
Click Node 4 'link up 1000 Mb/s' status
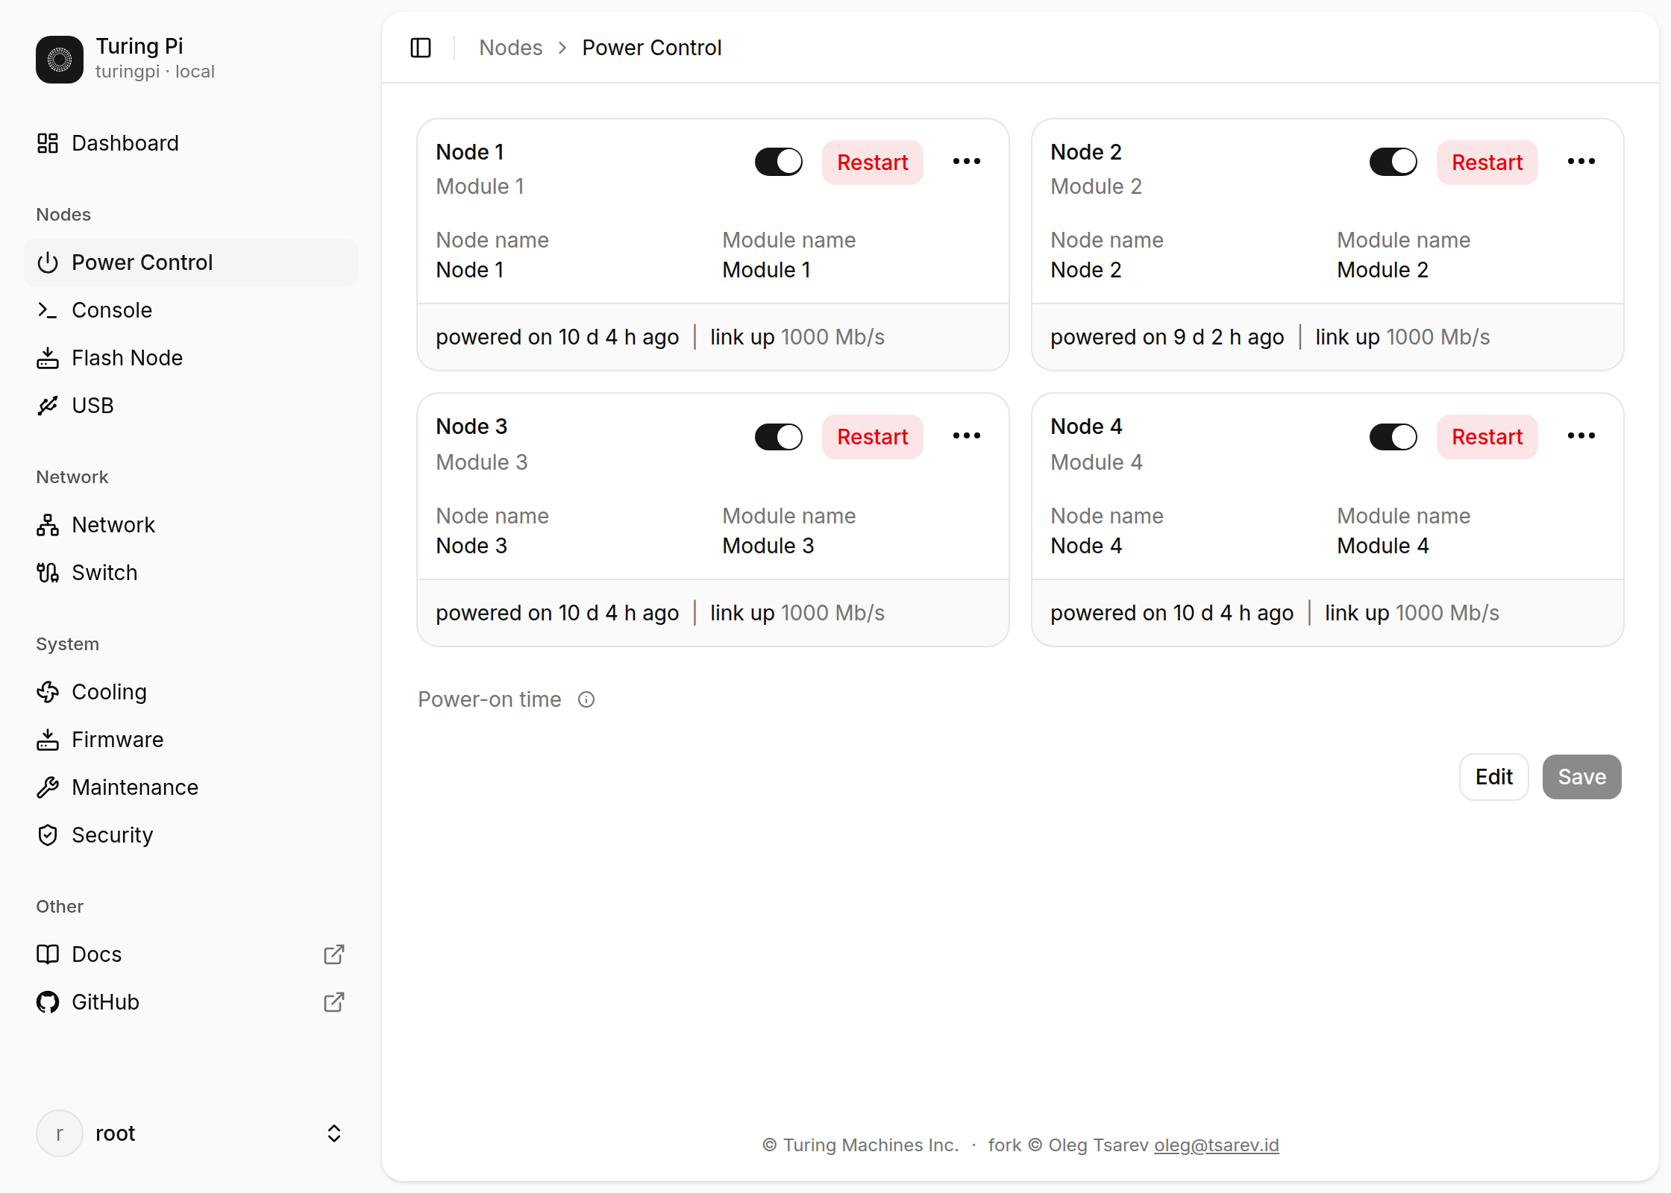(x=1412, y=613)
